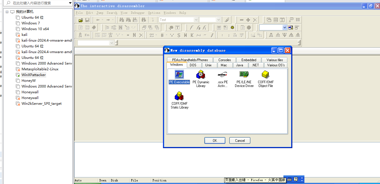380x184 pixels.
Task: Switch to the Consoles tab
Action: pyautogui.click(x=224, y=60)
